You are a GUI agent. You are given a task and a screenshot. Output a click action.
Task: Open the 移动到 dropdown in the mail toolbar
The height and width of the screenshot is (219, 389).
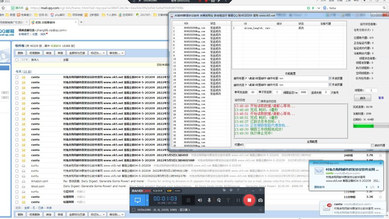click(117, 53)
